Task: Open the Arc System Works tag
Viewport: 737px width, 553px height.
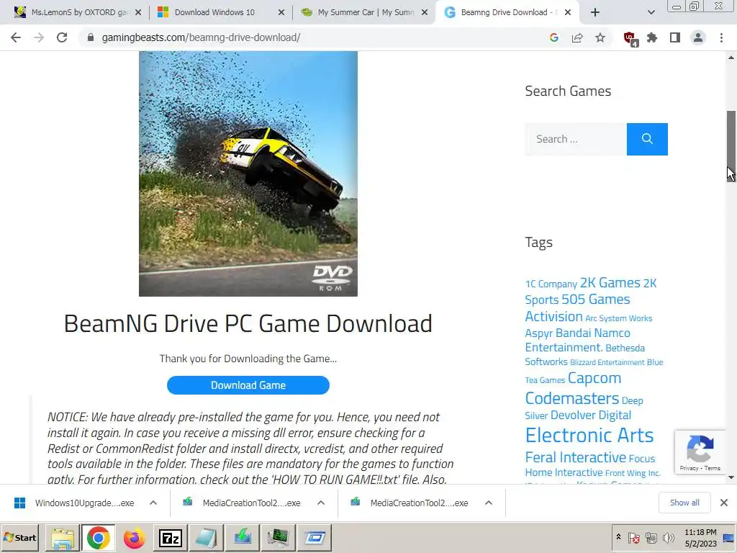Action: [x=618, y=318]
